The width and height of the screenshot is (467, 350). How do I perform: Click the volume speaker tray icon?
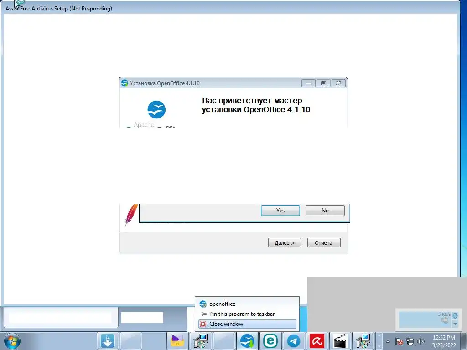pos(421,341)
